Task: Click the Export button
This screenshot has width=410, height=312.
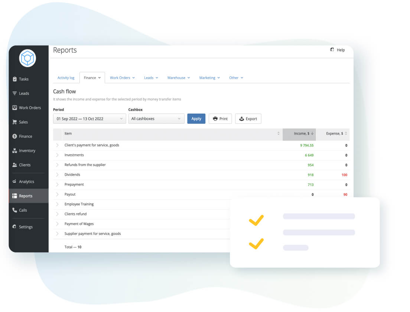Action: 248,119
